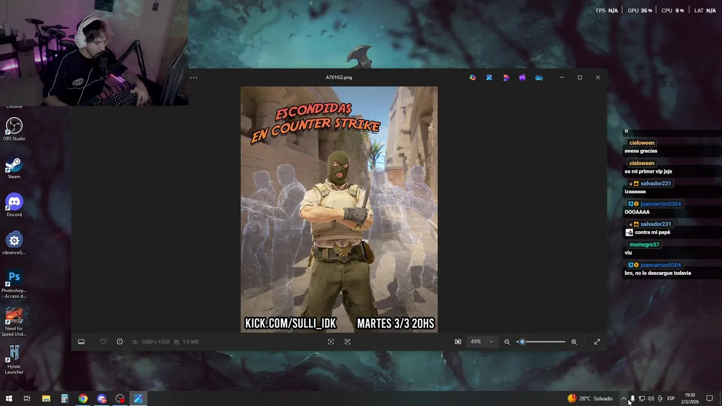
Task: Click the OneDrive not-synced cloud icon
Action: [539, 78]
